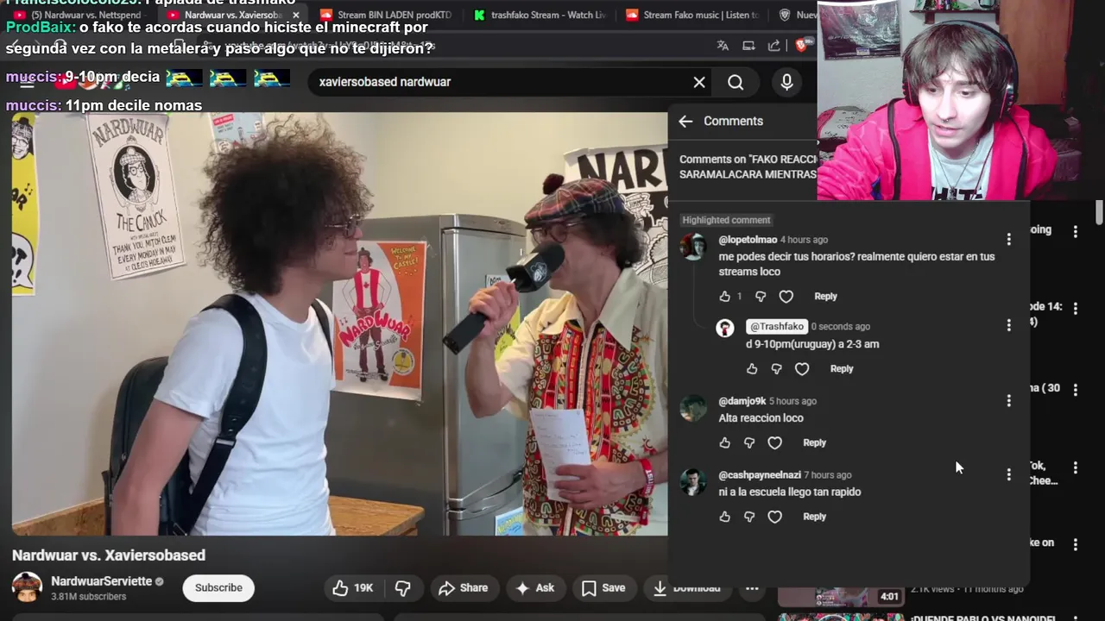The width and height of the screenshot is (1105, 621).
Task: Share the video using Share button
Action: pyautogui.click(x=464, y=588)
